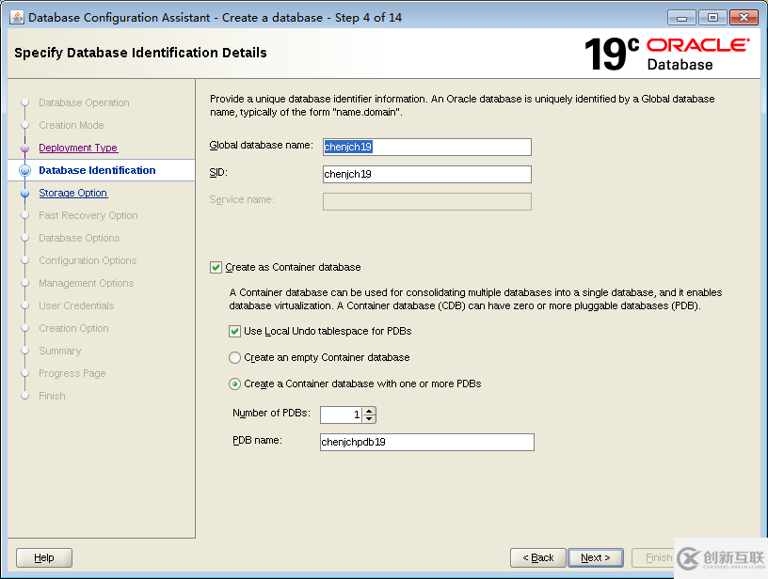Close the Database Configuration Assistant window

click(744, 18)
